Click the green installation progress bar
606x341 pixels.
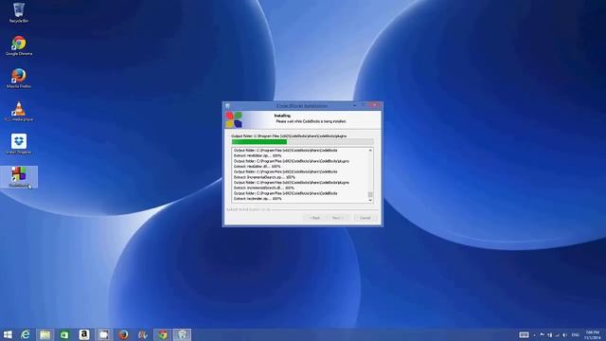pos(303,142)
